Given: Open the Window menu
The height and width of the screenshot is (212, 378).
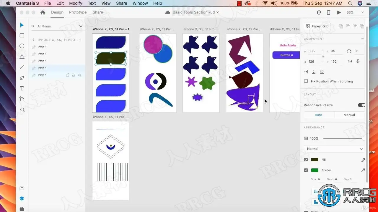Looking at the screenshot, I should point(140,3).
